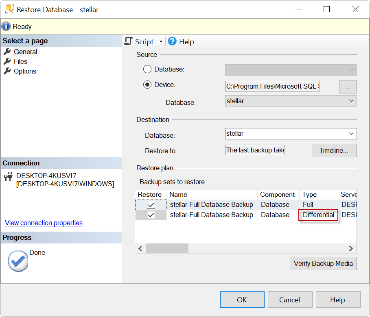Open the Script dropdown arrow
The height and width of the screenshot is (317, 370).
pos(161,41)
